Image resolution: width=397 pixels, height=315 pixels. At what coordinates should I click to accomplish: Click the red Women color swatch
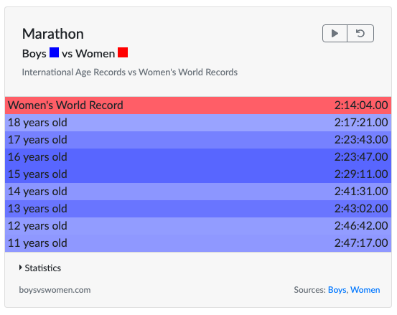pos(123,52)
